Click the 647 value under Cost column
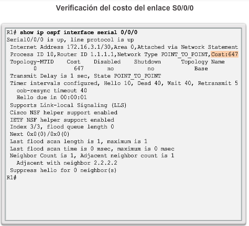 coord(79,68)
